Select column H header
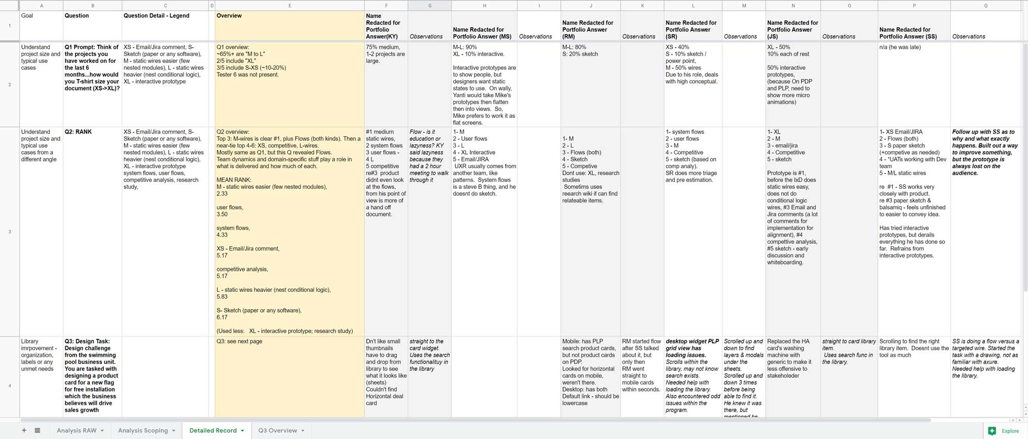1028x439 pixels. point(484,6)
